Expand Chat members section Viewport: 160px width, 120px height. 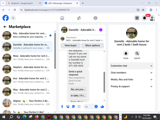point(132,73)
